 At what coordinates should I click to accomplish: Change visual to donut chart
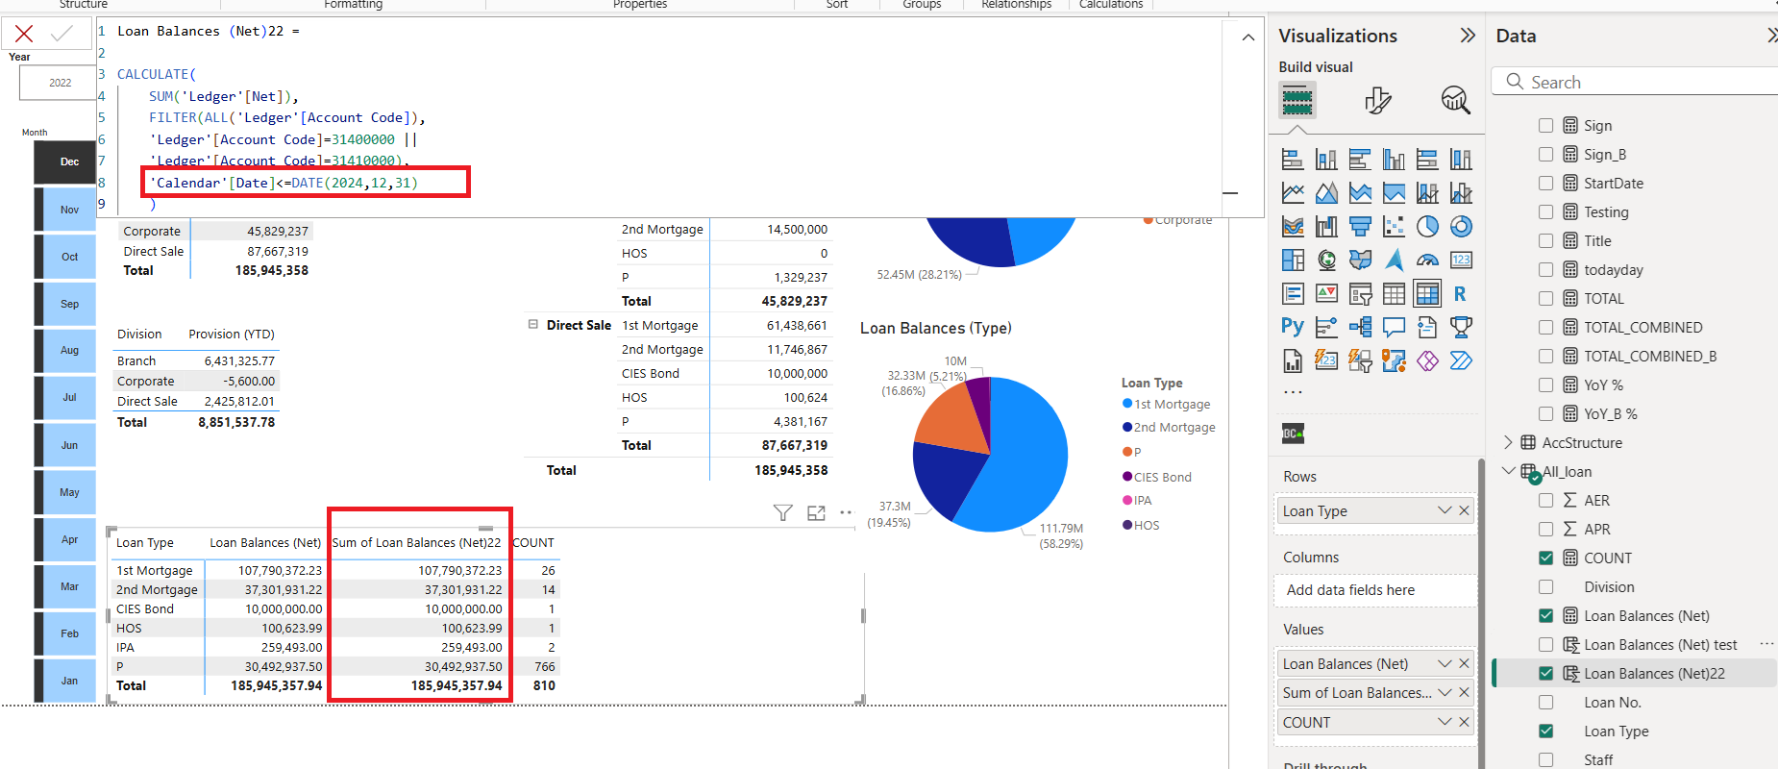coord(1461,227)
